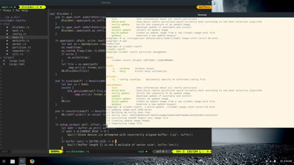Click the 86% position indicator in statusline
The height and width of the screenshot is (165, 294).
pyautogui.click(x=178, y=152)
